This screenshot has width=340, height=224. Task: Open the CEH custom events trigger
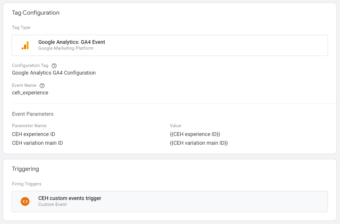point(170,201)
